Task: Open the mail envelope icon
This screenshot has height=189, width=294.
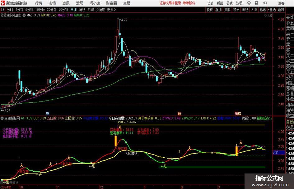Action: click(265, 3)
